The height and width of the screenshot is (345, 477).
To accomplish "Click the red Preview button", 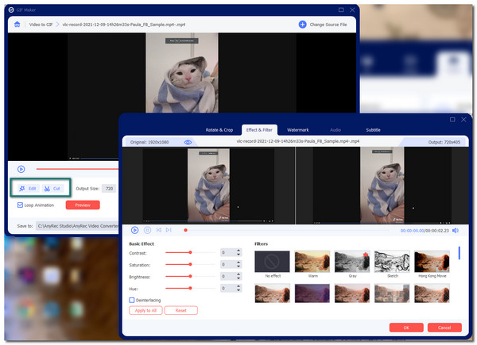I will tap(83, 205).
